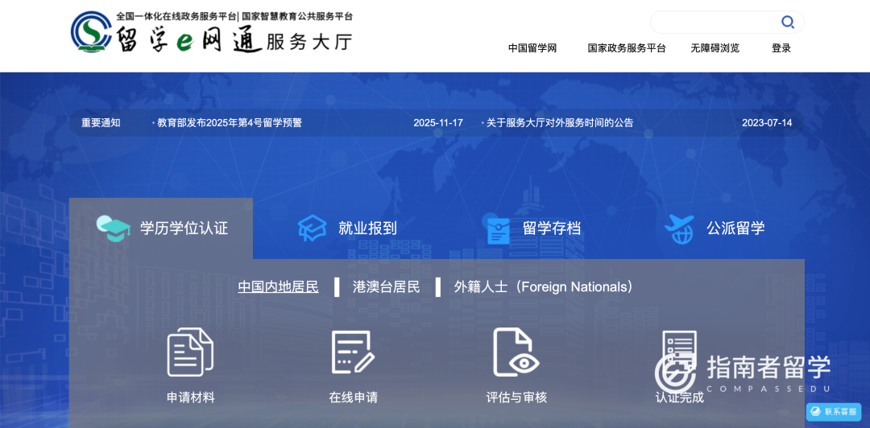
Task: Select the 港澳台居民 resident option
Action: (x=386, y=287)
